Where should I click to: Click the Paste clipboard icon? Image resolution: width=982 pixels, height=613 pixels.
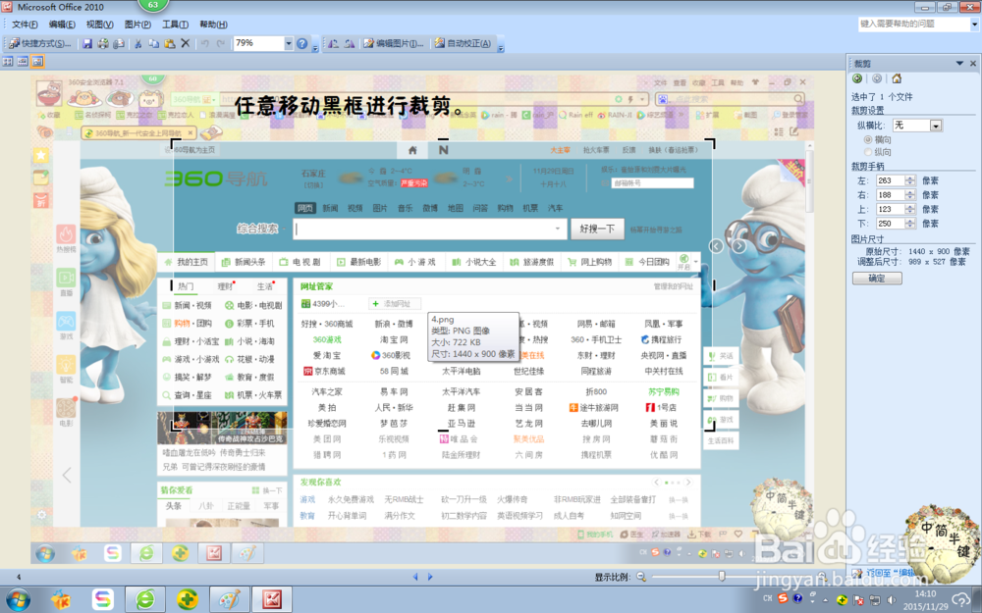point(169,43)
